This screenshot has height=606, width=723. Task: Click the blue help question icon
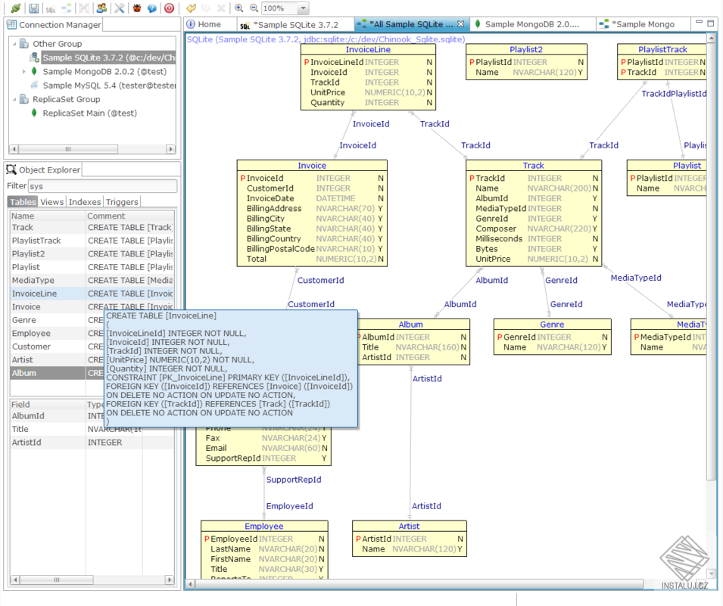(151, 8)
